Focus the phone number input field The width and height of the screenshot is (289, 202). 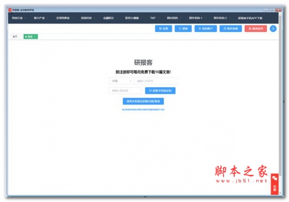[x=156, y=81]
